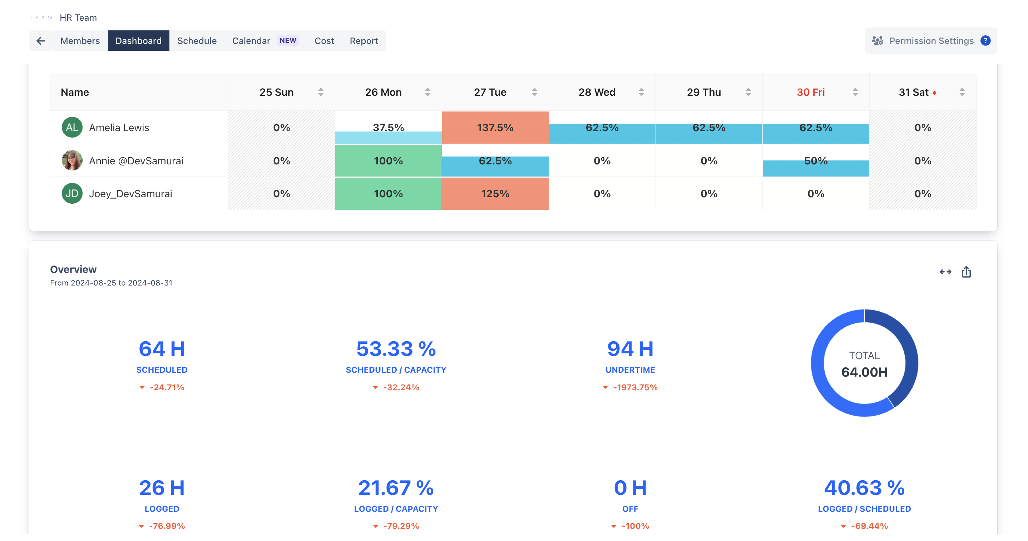Click the back arrow icon
Viewport: 1028px width, 541px height.
click(x=41, y=41)
